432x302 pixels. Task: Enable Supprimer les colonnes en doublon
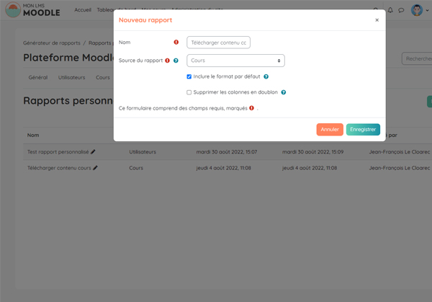(189, 92)
